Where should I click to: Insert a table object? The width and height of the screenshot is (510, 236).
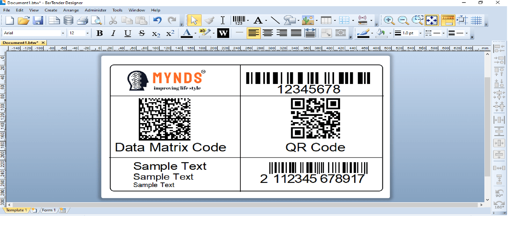(326, 20)
